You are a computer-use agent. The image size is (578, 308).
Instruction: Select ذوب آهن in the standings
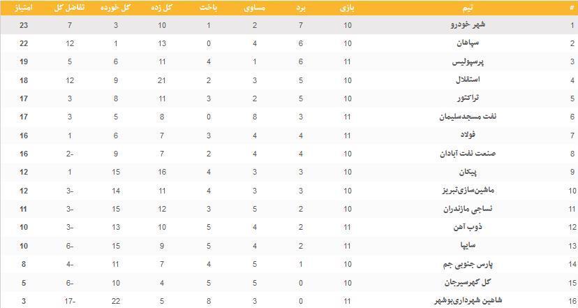pos(466,226)
